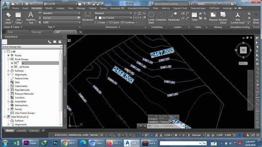Select the _All Points group
Screen dimensions: 262x147
point(24,67)
